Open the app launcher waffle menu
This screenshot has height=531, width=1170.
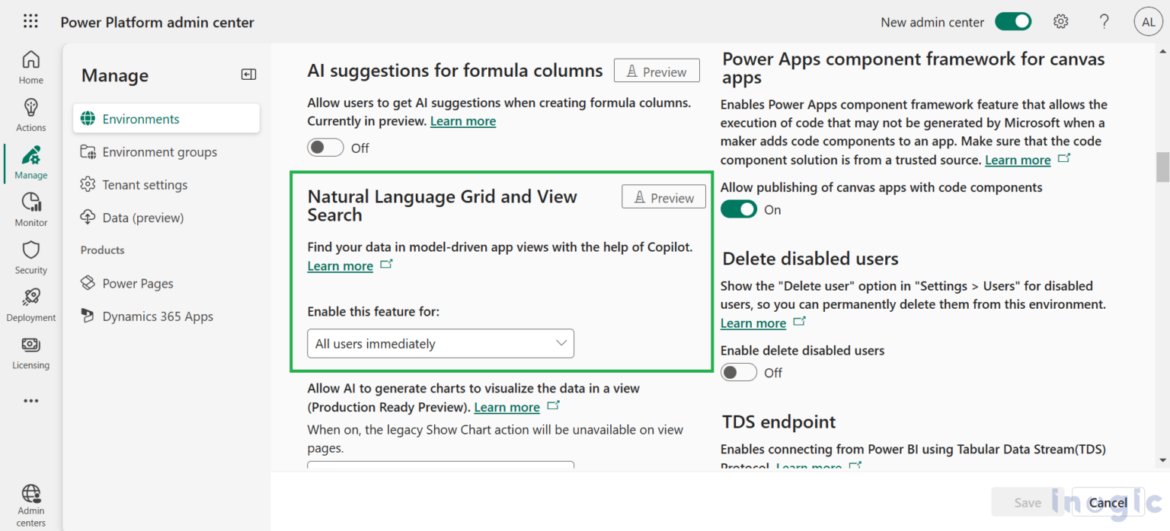(30, 21)
